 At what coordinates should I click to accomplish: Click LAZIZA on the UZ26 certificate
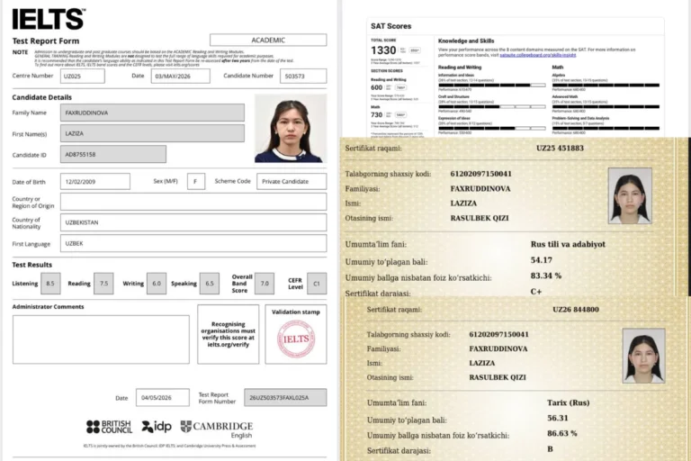click(x=482, y=363)
